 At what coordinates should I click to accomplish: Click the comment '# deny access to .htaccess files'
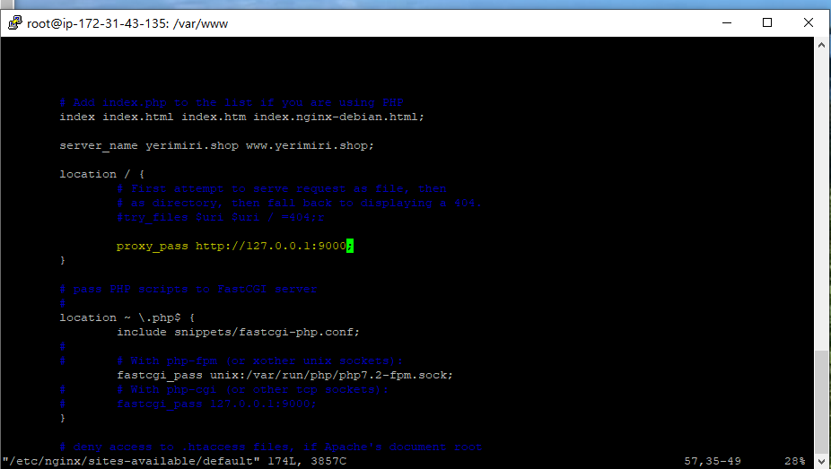click(270, 447)
